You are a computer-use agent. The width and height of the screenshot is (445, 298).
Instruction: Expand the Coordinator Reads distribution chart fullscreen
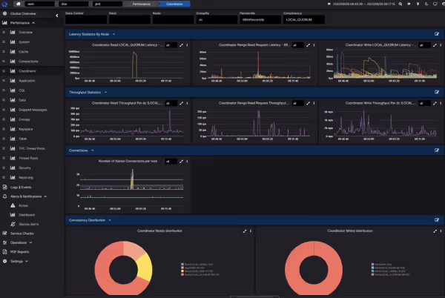tap(243, 231)
